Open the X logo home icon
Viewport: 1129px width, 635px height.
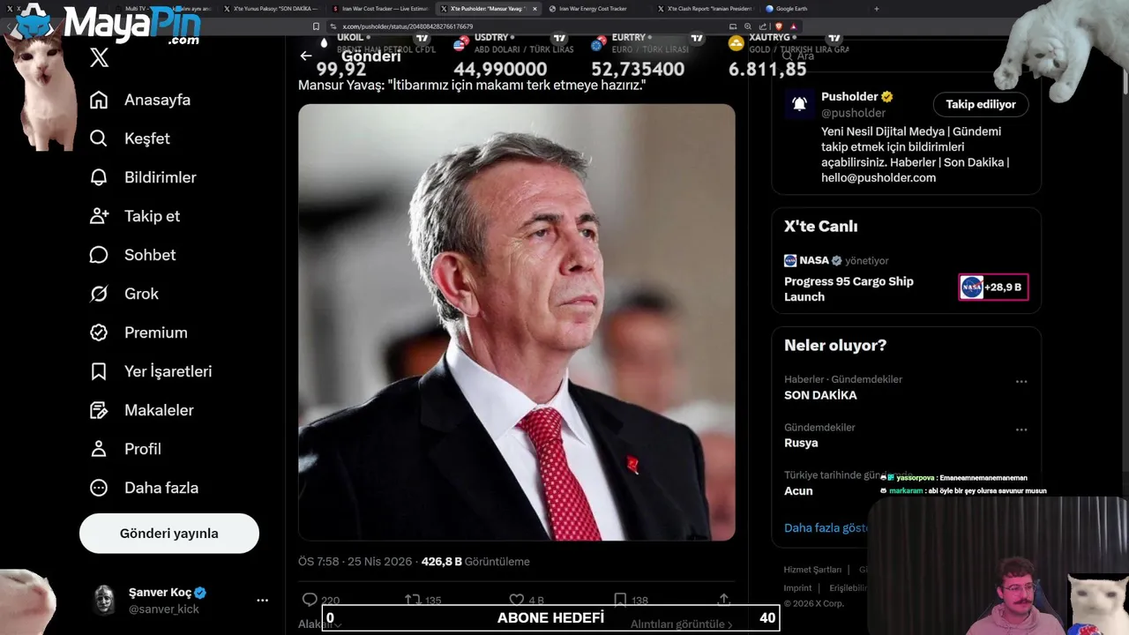coord(100,58)
